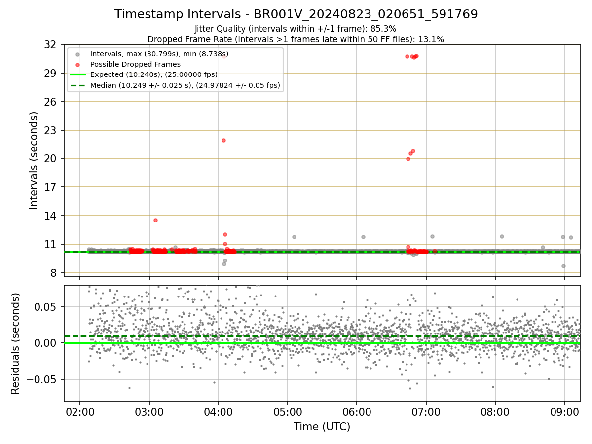Click the dashed green line sample in the legend
Image resolution: width=592 pixels, height=444 pixels.
77,85
